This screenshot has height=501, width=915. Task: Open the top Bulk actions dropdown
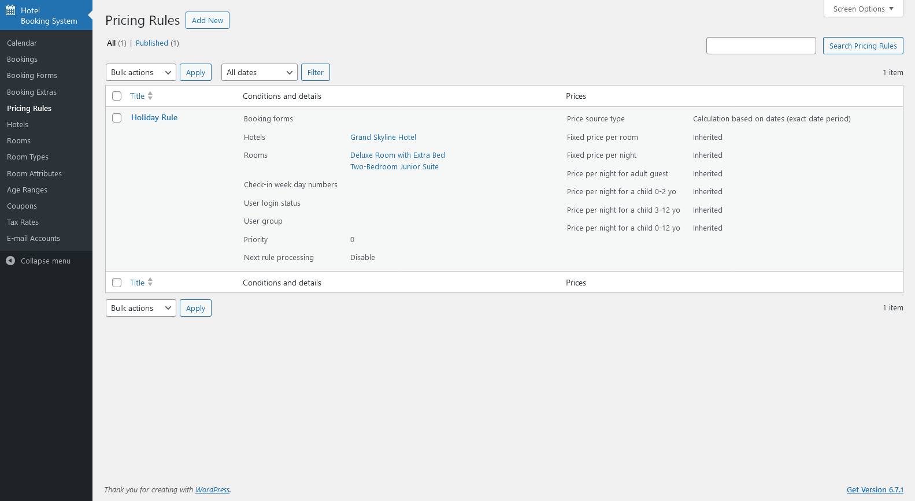[x=141, y=72]
